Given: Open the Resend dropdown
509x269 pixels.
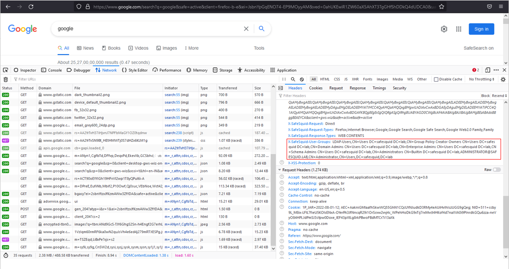Looking at the screenshot, I should 499,96.
